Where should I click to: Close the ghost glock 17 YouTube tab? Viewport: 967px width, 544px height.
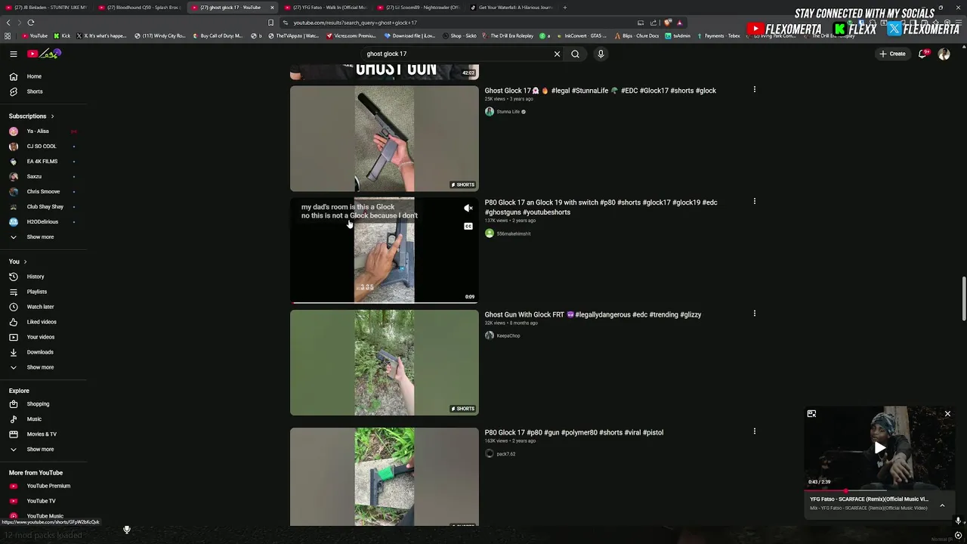pyautogui.click(x=272, y=8)
